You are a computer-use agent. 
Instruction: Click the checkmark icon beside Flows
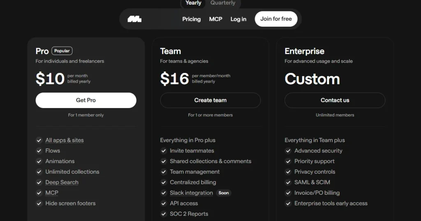pyautogui.click(x=39, y=151)
